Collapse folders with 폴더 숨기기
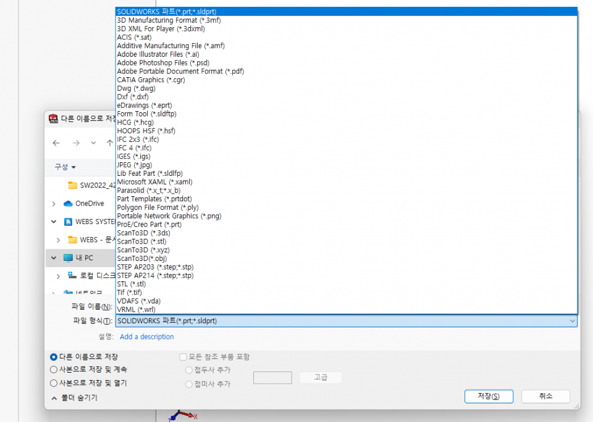Viewport: 593px width, 422px height. tap(75, 398)
